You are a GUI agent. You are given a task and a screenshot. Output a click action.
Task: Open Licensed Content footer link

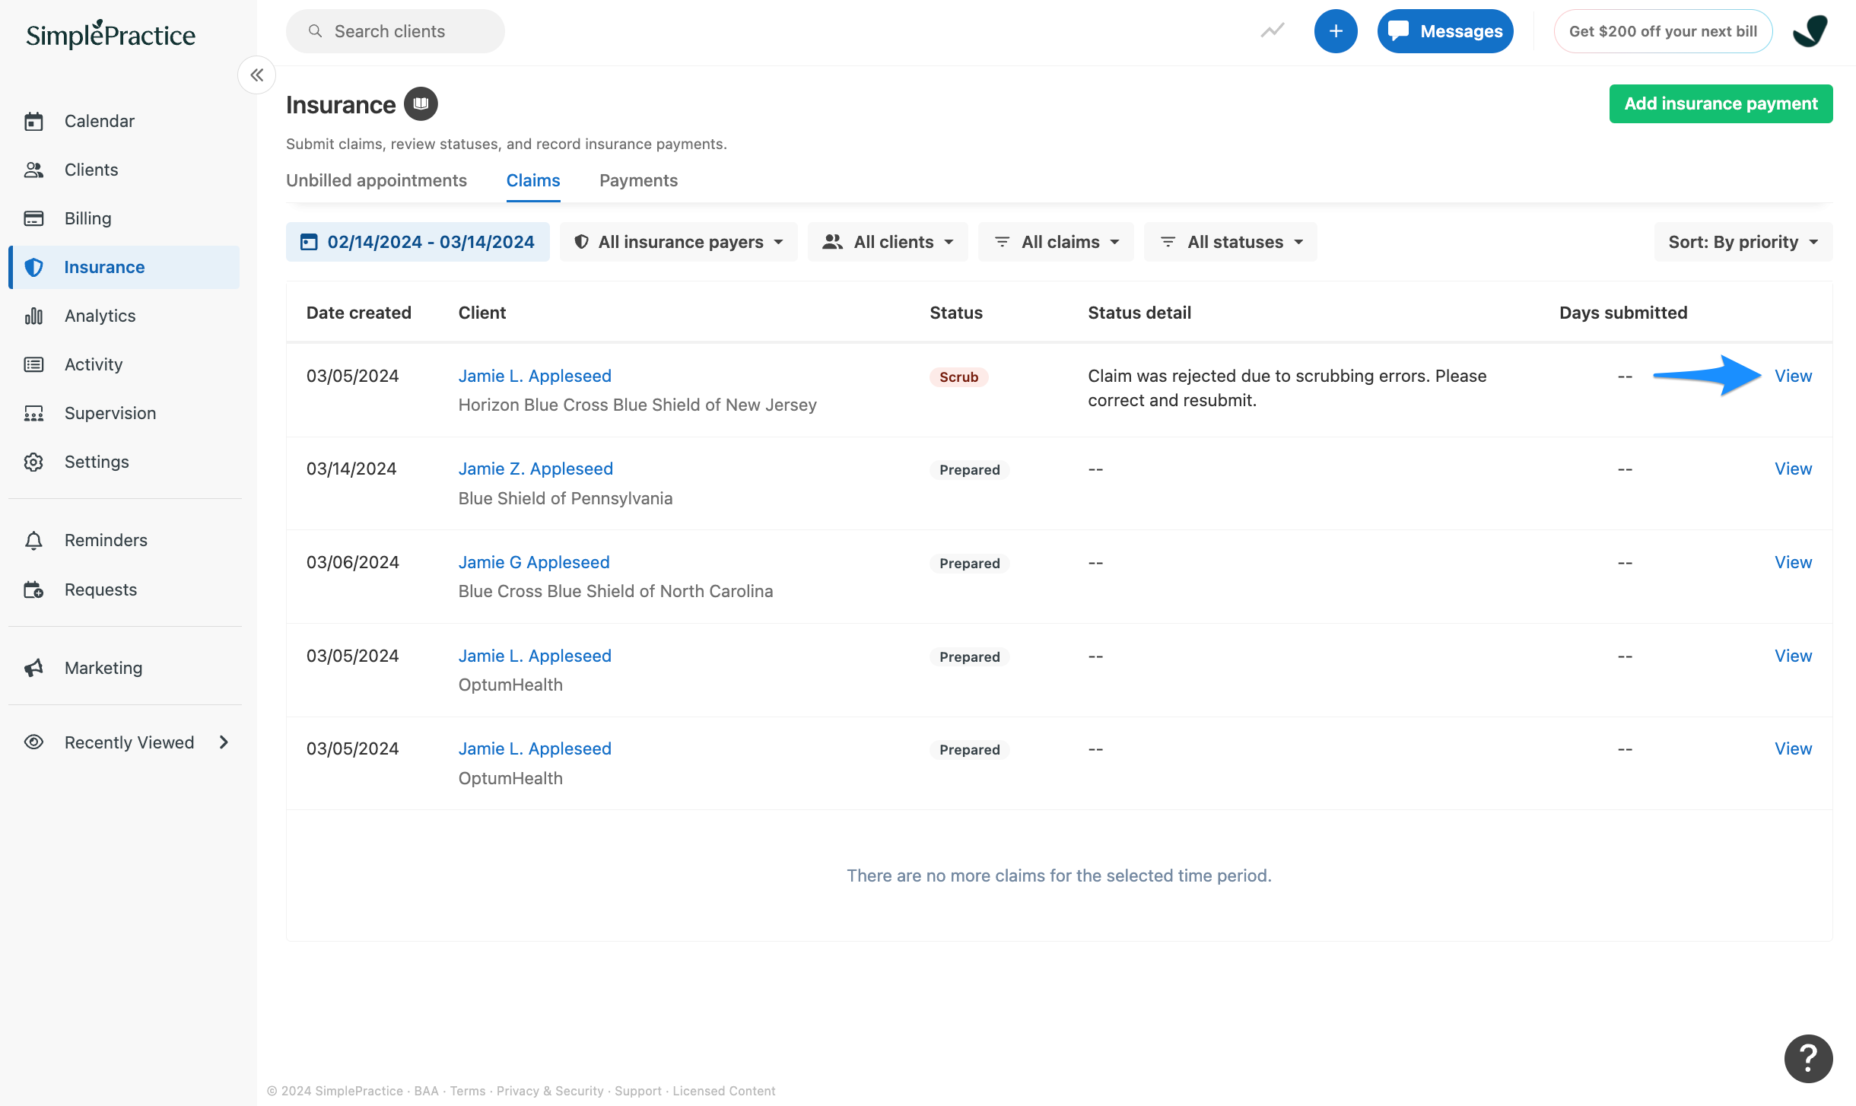click(x=724, y=1091)
